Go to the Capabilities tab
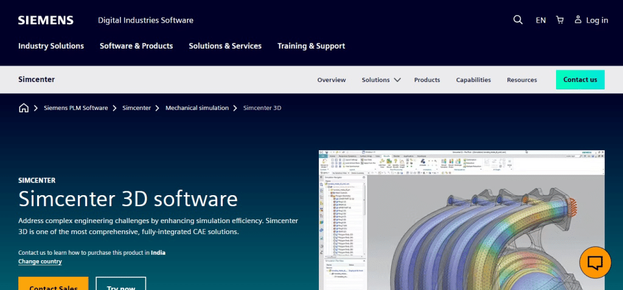The height and width of the screenshot is (290, 623). (x=473, y=80)
